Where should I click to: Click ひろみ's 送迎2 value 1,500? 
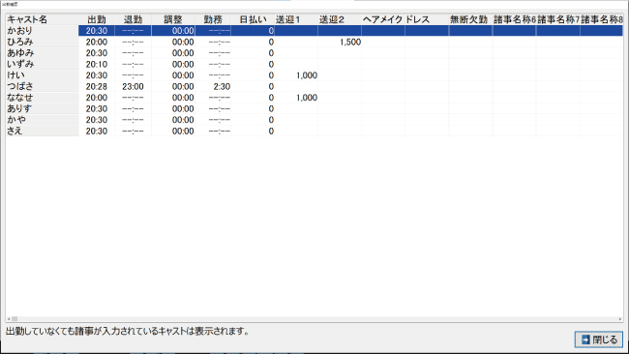coord(350,43)
